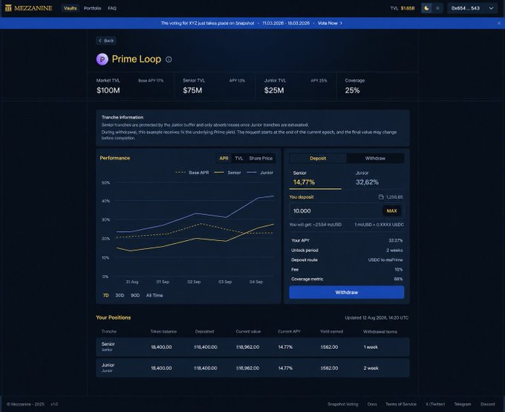505x412 pixels.
Task: Open X (Twitter) footer link
Action: click(435, 404)
